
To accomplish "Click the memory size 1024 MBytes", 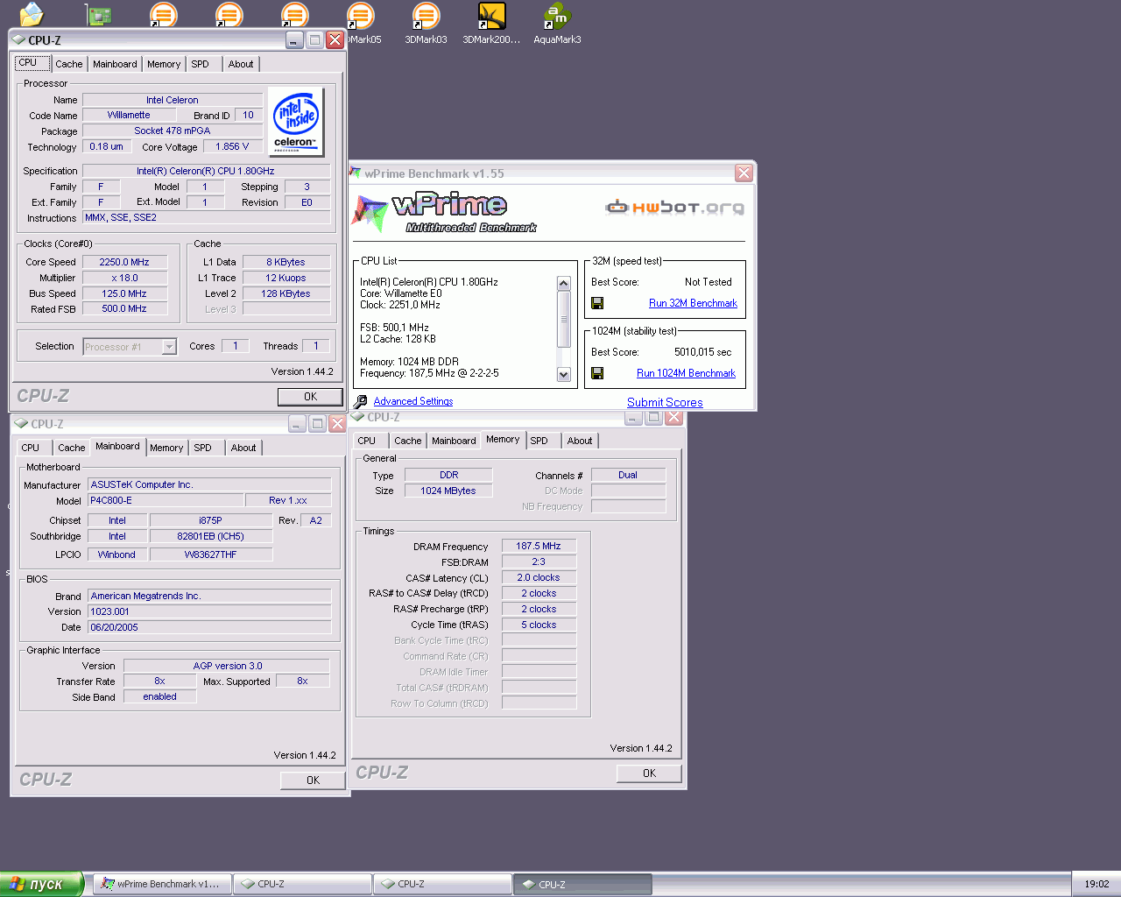I will tap(448, 491).
